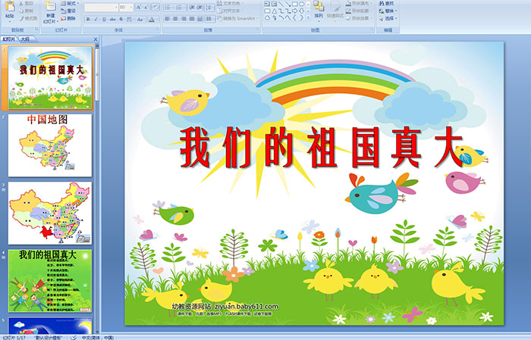This screenshot has height=340, width=531.
Task: Click Decrease List Level icon
Action: point(192,7)
